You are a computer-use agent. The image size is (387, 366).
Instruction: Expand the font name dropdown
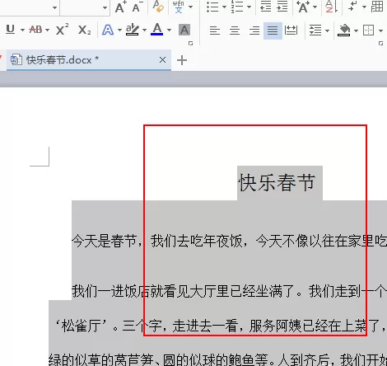pos(54,7)
